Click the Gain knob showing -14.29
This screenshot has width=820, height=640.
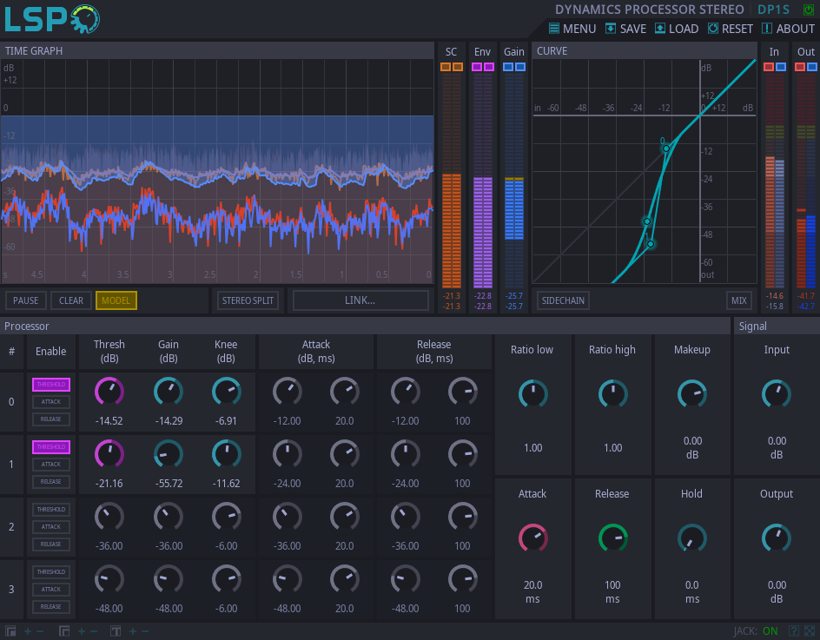coord(169,392)
